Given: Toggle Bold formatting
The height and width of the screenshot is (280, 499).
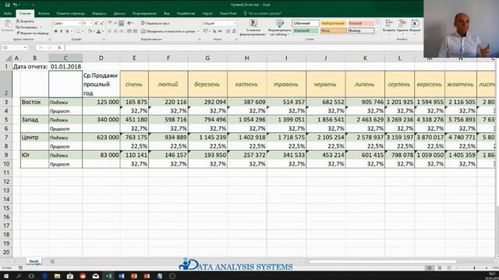Looking at the screenshot, I should pos(55,31).
